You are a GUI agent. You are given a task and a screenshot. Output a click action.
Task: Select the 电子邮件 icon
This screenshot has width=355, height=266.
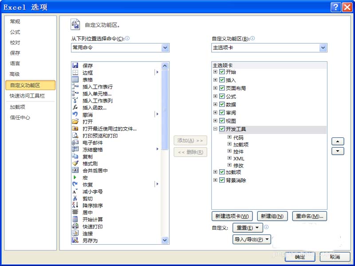(x=75, y=142)
